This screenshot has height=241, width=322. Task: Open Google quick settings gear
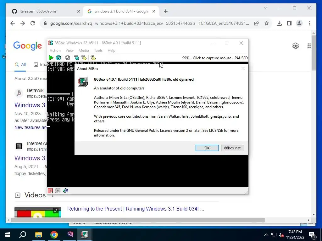pyautogui.click(x=296, y=46)
